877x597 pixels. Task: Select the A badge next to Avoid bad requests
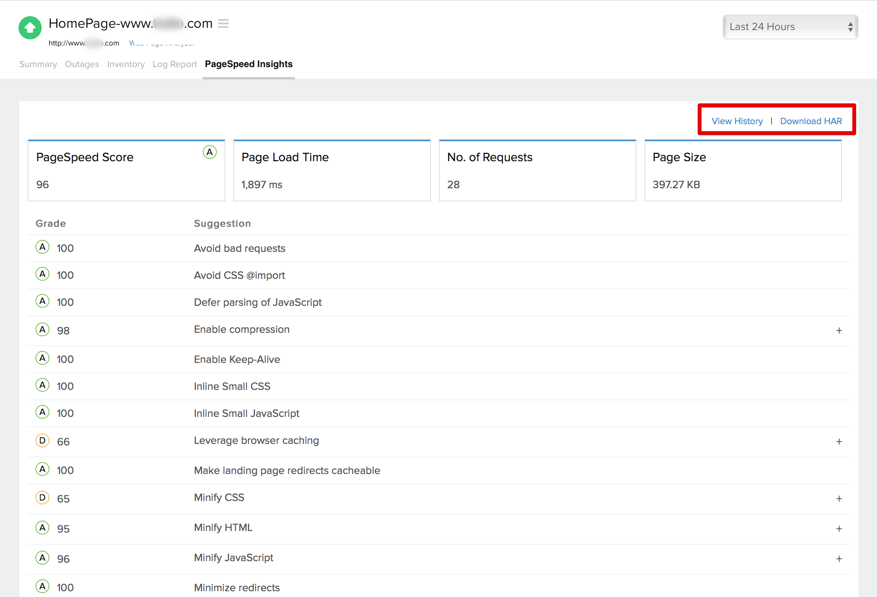point(42,247)
